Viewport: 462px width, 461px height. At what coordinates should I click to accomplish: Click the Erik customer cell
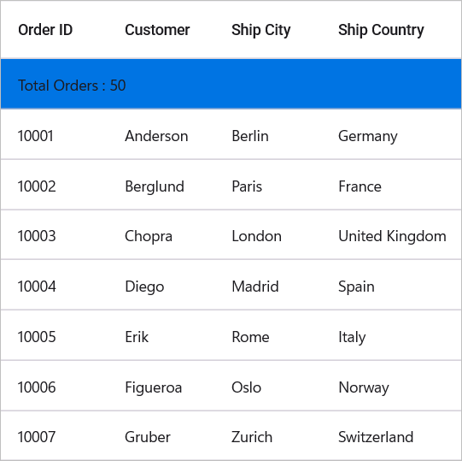point(161,335)
